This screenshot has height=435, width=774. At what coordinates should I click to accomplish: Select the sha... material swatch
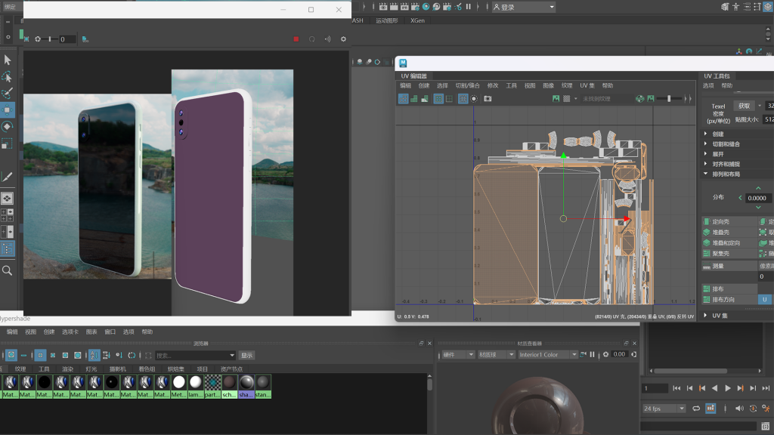246,387
